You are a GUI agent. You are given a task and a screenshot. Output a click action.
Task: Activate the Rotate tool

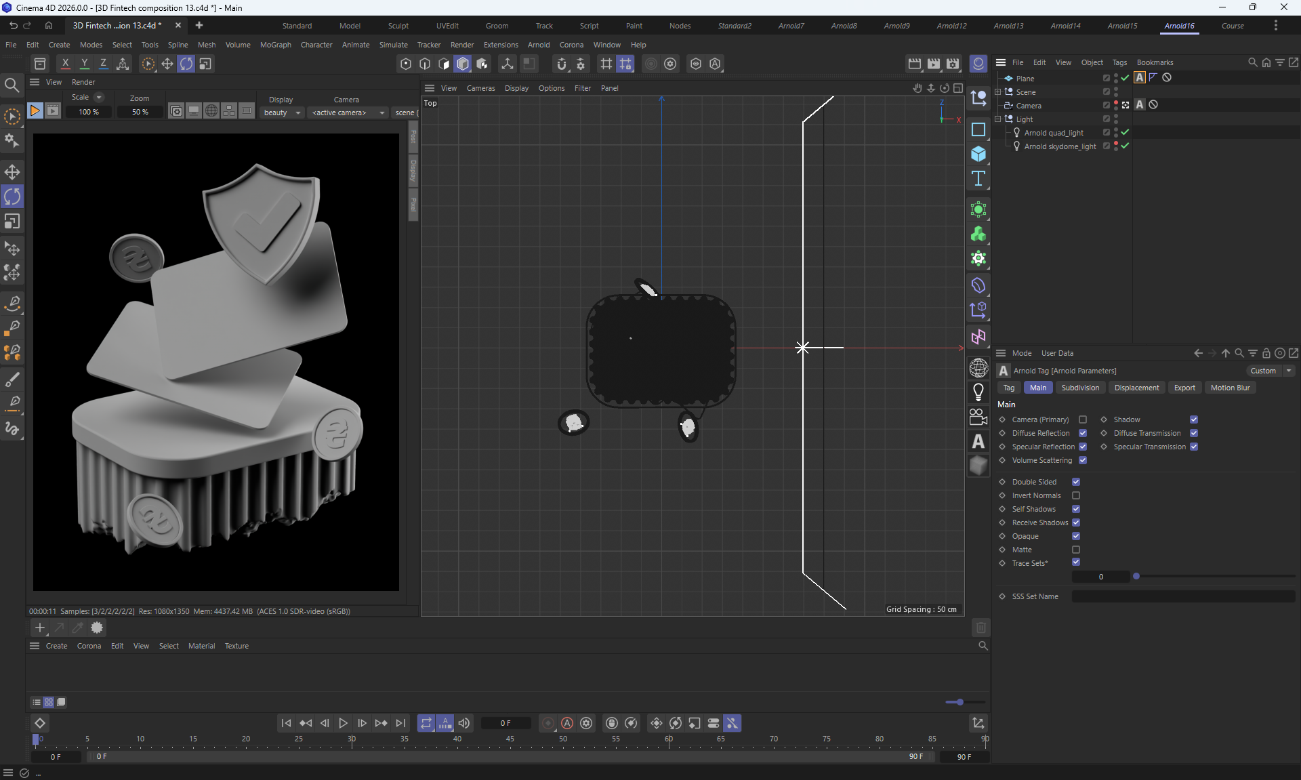coord(12,197)
